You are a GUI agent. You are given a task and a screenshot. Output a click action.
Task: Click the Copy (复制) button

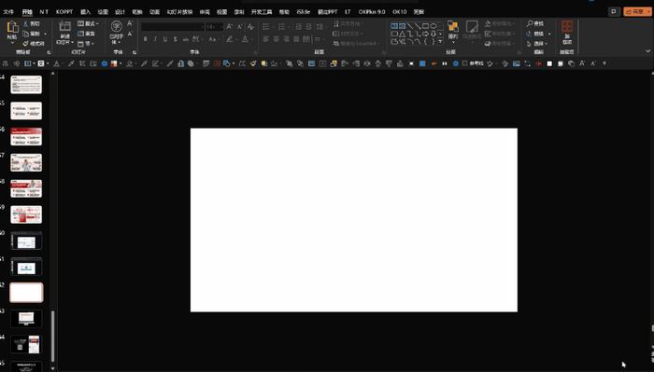[x=35, y=34]
